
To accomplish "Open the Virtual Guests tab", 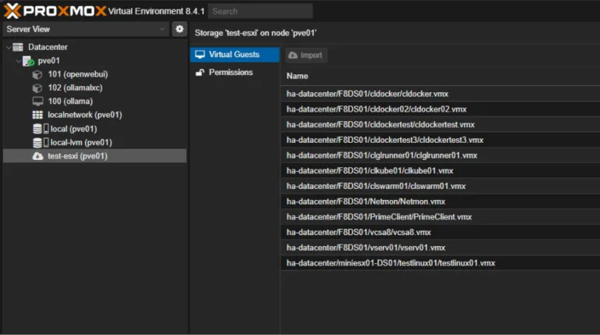I will click(234, 55).
